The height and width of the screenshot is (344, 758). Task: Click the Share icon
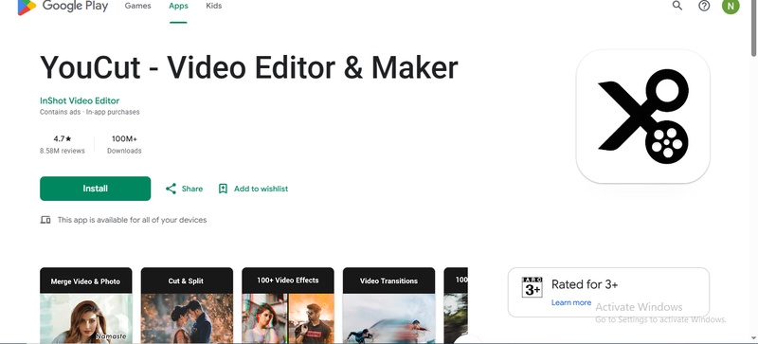[x=171, y=189]
